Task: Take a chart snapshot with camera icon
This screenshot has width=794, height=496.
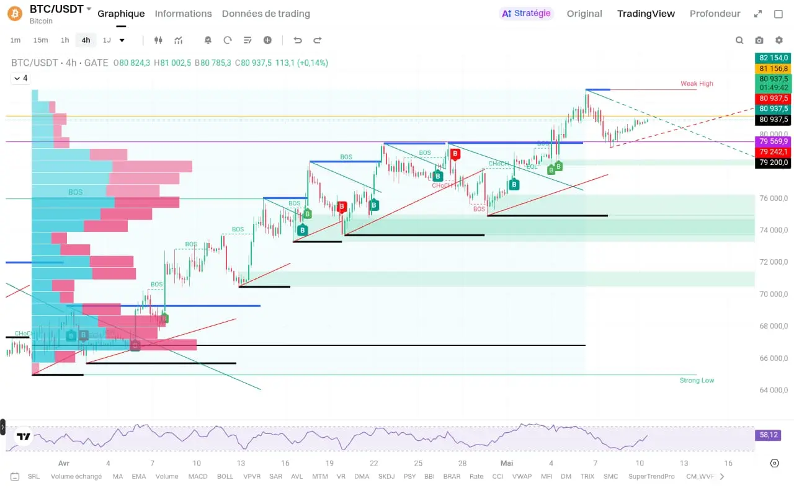Action: [759, 40]
